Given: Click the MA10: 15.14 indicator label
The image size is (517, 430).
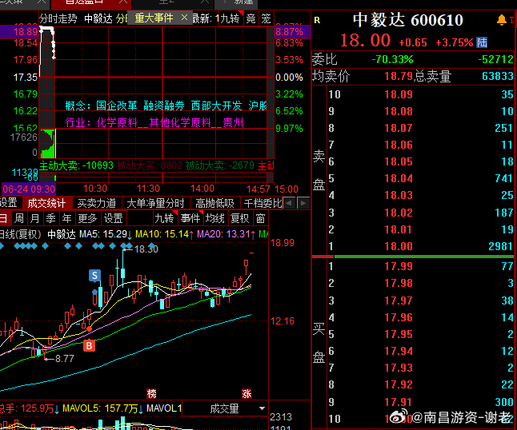Looking at the screenshot, I should tap(162, 234).
